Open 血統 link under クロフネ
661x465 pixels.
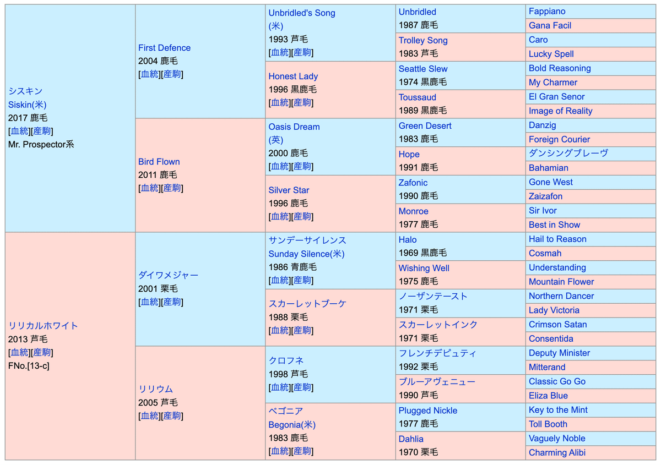pyautogui.click(x=280, y=387)
